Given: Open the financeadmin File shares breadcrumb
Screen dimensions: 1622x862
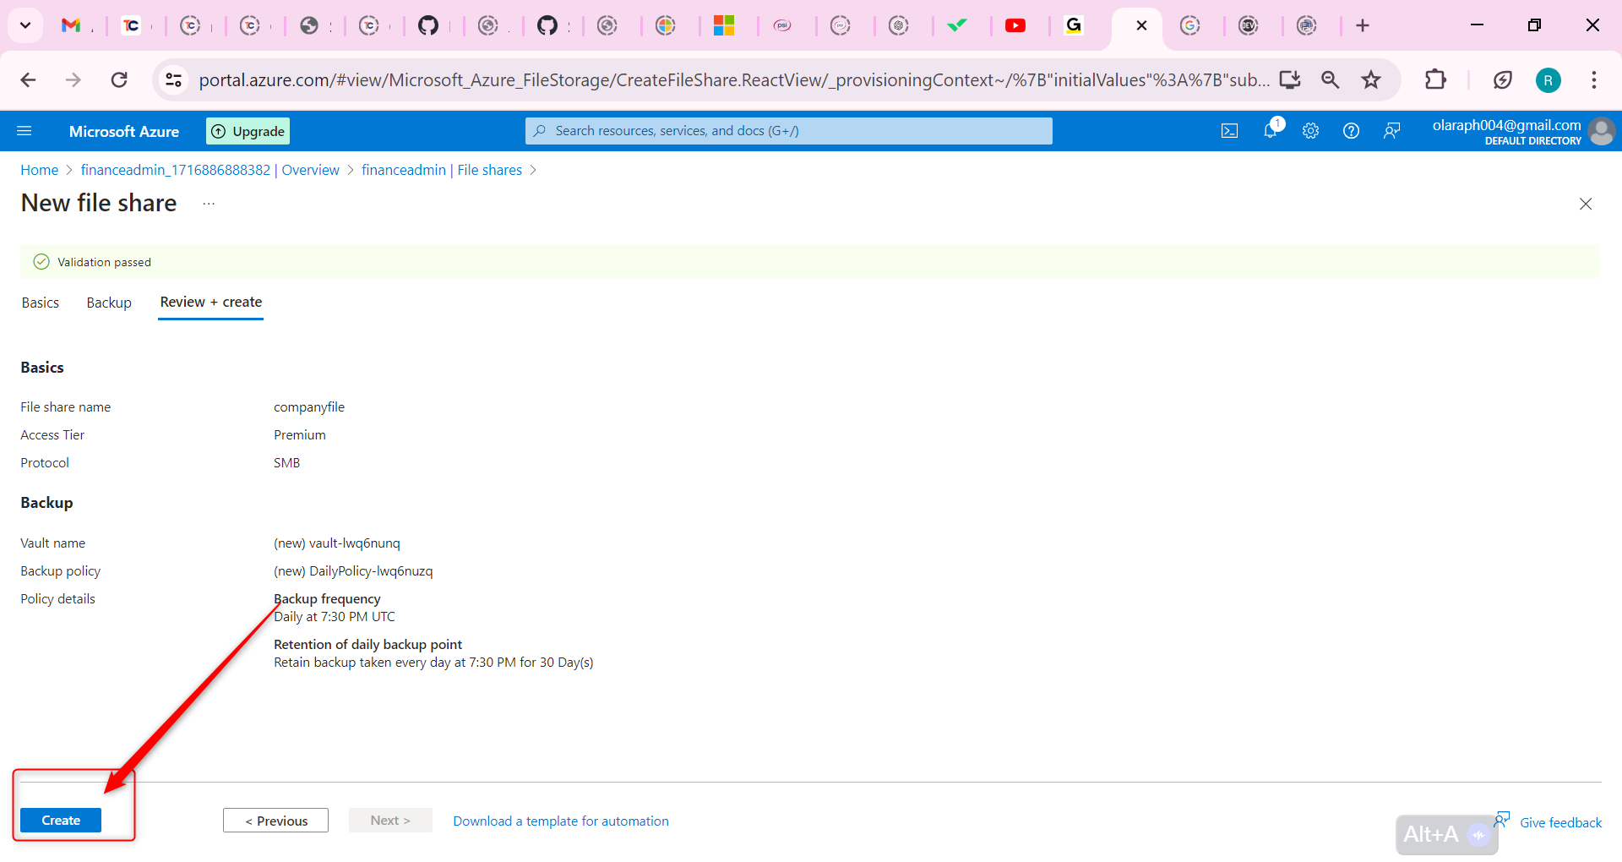Looking at the screenshot, I should click(442, 170).
